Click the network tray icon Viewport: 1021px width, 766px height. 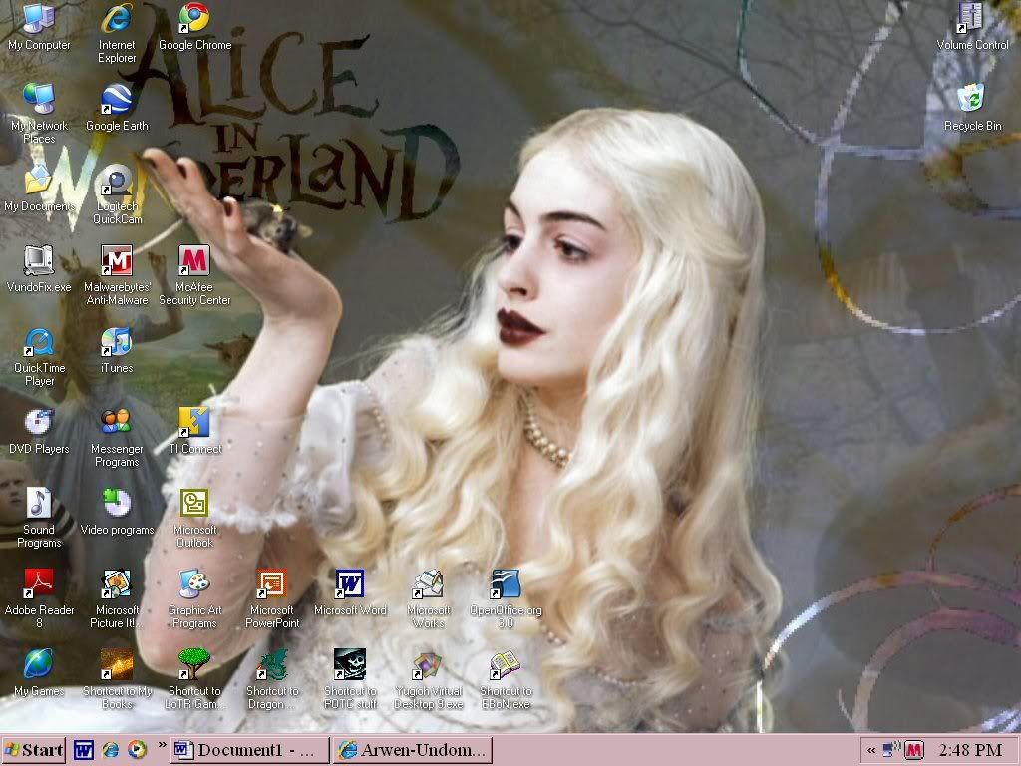pos(891,750)
